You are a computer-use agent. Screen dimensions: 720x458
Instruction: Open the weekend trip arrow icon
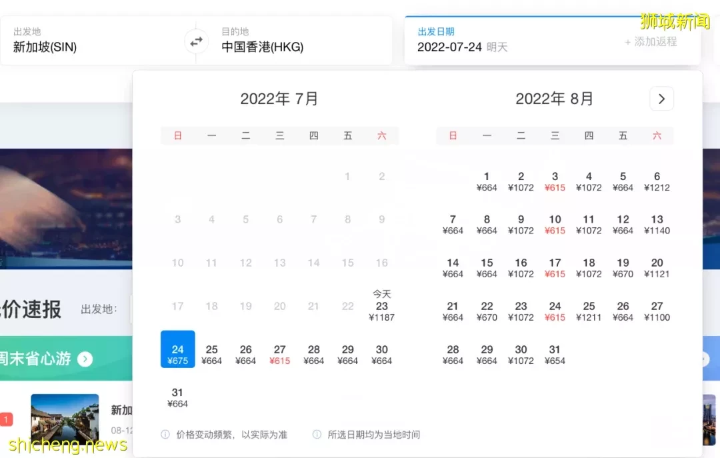click(x=85, y=359)
